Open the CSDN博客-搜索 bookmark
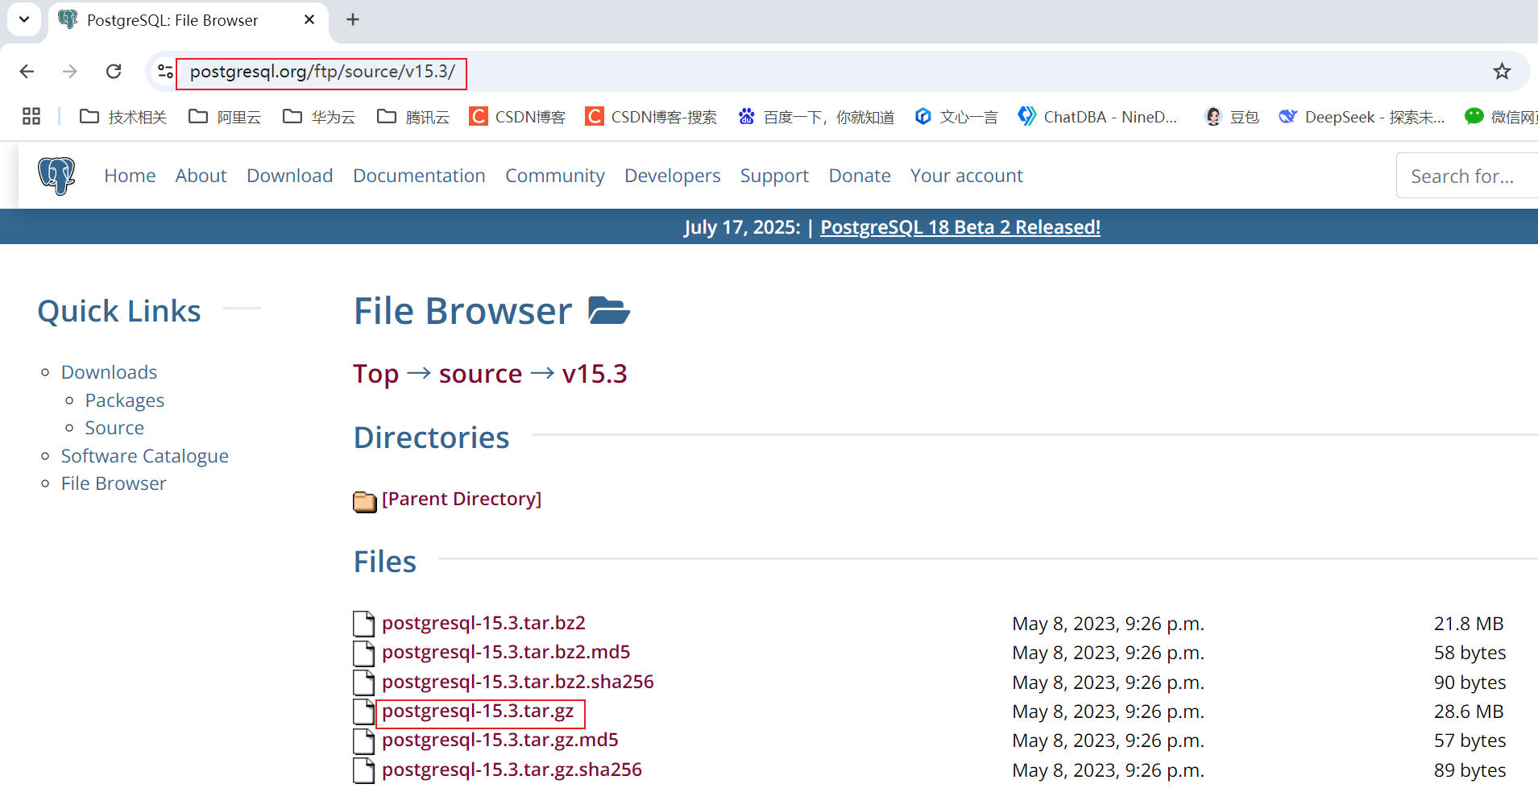The image size is (1538, 809). 651,118
